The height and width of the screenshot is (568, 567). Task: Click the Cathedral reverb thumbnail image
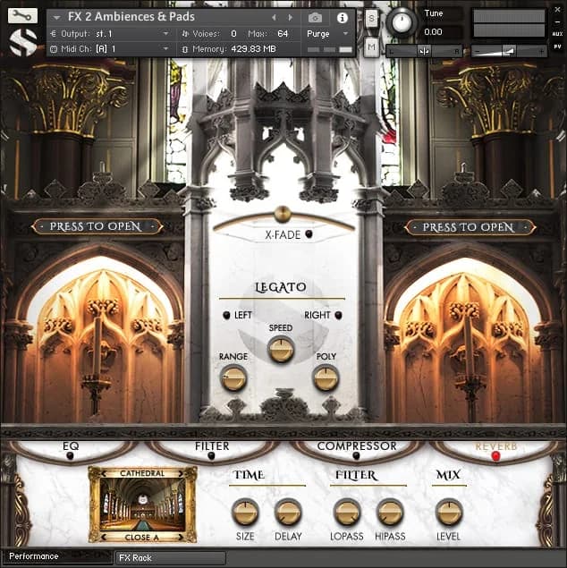pos(143,504)
